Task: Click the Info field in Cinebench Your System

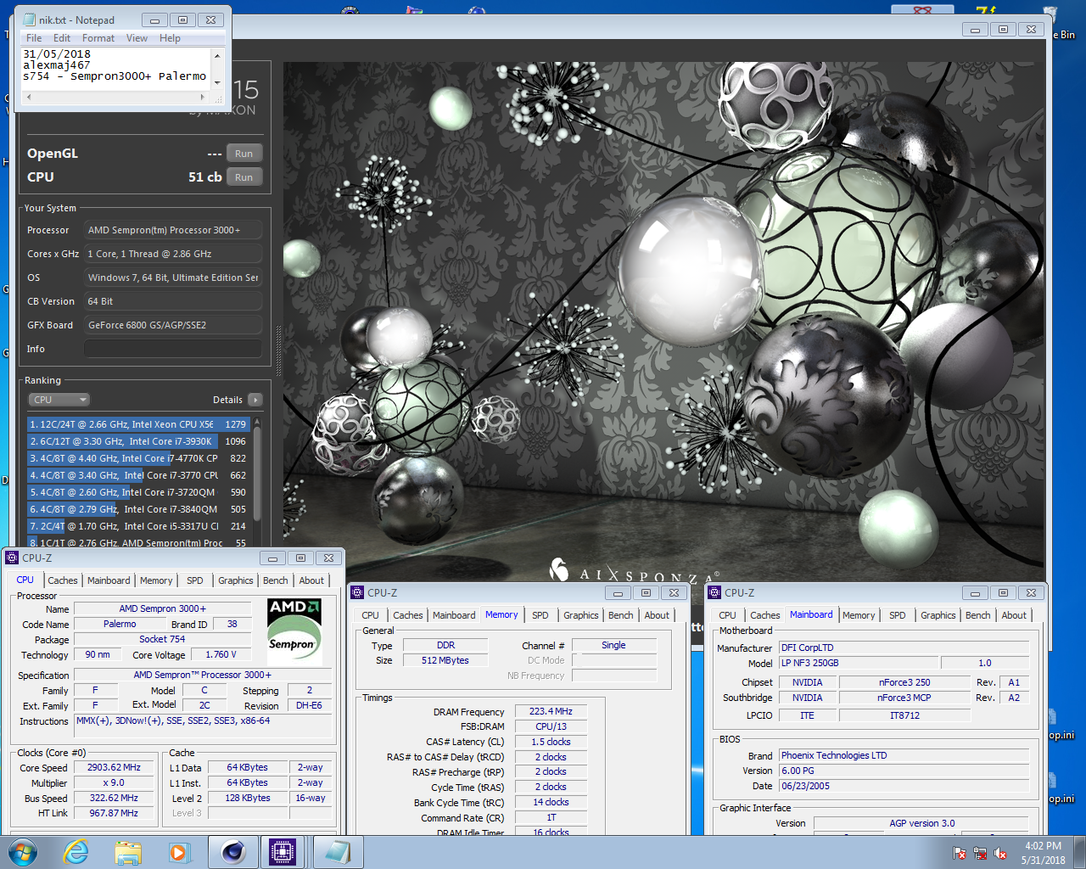Action: (x=172, y=349)
